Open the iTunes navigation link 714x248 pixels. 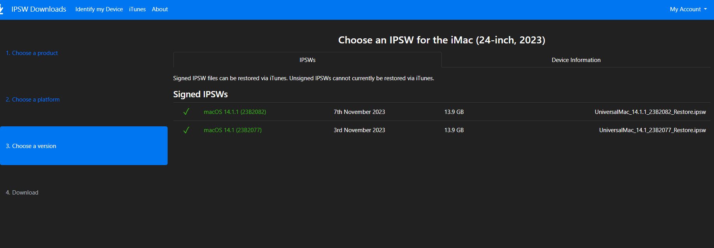point(137,9)
